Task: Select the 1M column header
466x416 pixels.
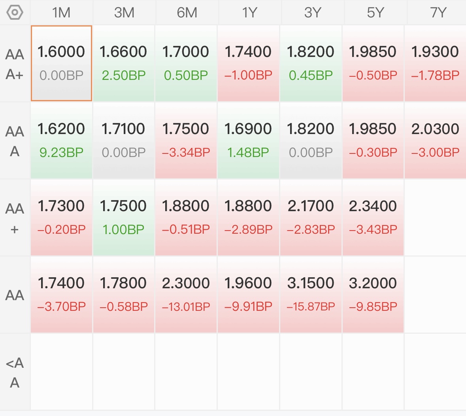Action: 61,13
